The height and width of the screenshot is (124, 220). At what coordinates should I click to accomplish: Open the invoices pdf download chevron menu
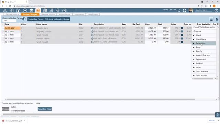pos(24,121)
